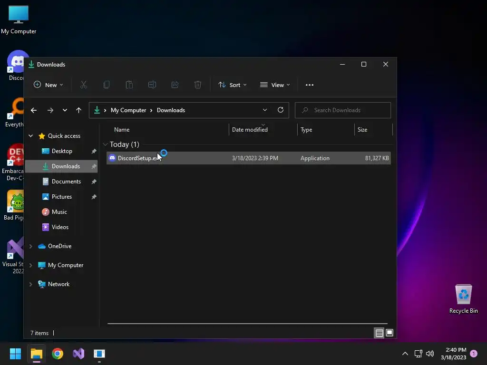
Task: Click the Rename icon in toolbar
Action: pos(152,85)
